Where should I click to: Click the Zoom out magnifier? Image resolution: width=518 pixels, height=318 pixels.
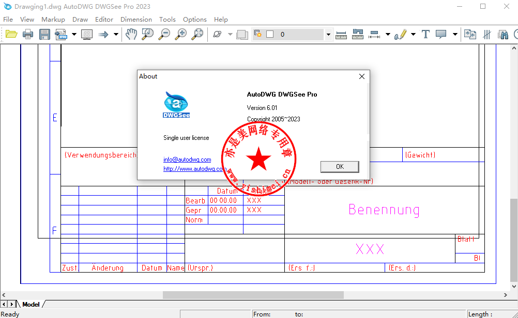click(164, 34)
